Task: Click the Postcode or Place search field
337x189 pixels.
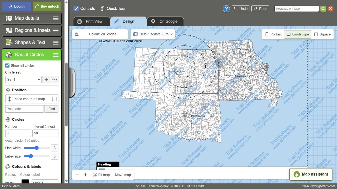Action: tap(297, 9)
